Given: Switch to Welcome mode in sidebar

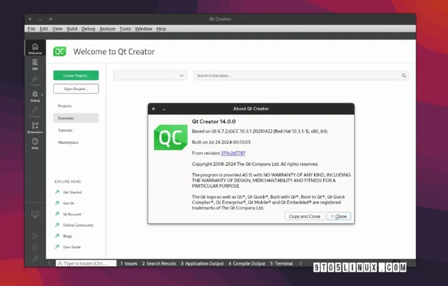Looking at the screenshot, I should coord(35,48).
